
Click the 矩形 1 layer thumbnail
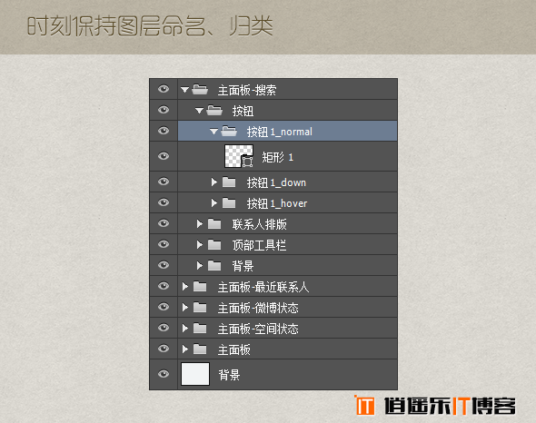pyautogui.click(x=239, y=156)
